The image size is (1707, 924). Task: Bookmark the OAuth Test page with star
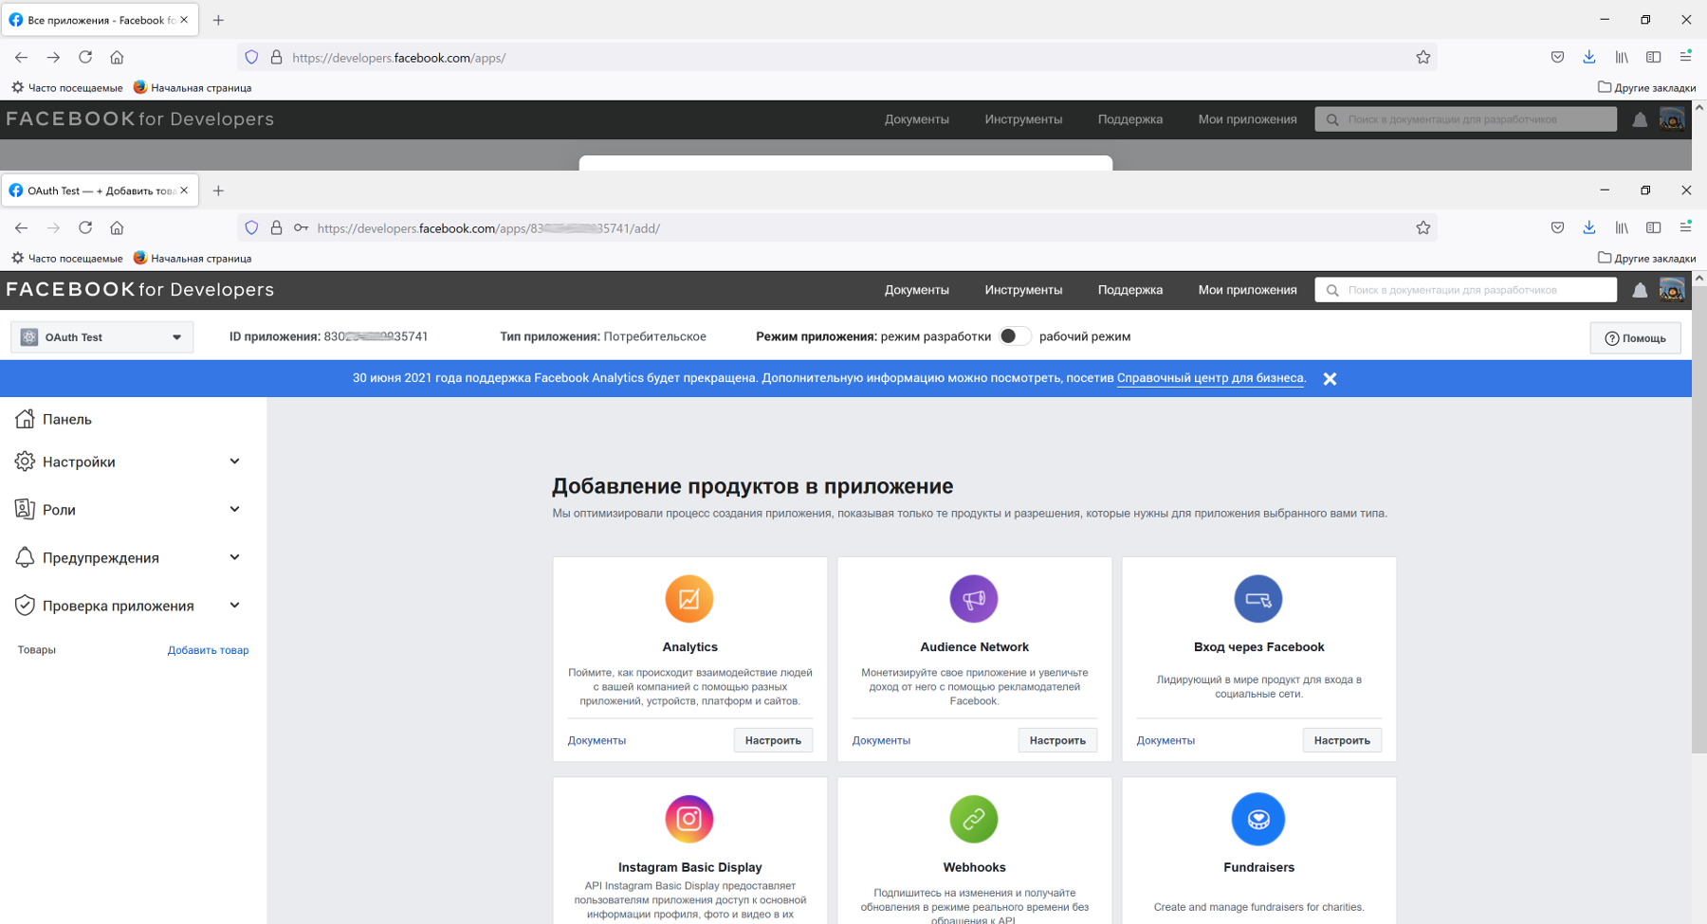[x=1422, y=227]
